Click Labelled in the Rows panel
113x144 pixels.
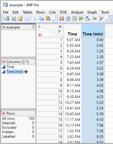pos(9,136)
